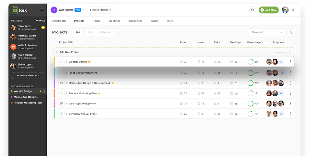This screenshot has width=309, height=156.
Task: Open sidebar Website Design three-dot options
Action: coord(44,91)
